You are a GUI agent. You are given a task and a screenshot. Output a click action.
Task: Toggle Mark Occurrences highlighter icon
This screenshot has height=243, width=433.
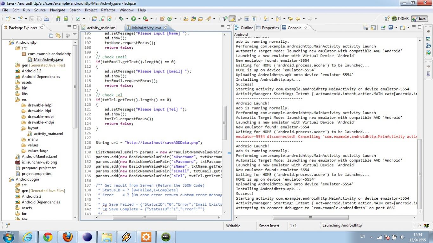[x=232, y=19]
